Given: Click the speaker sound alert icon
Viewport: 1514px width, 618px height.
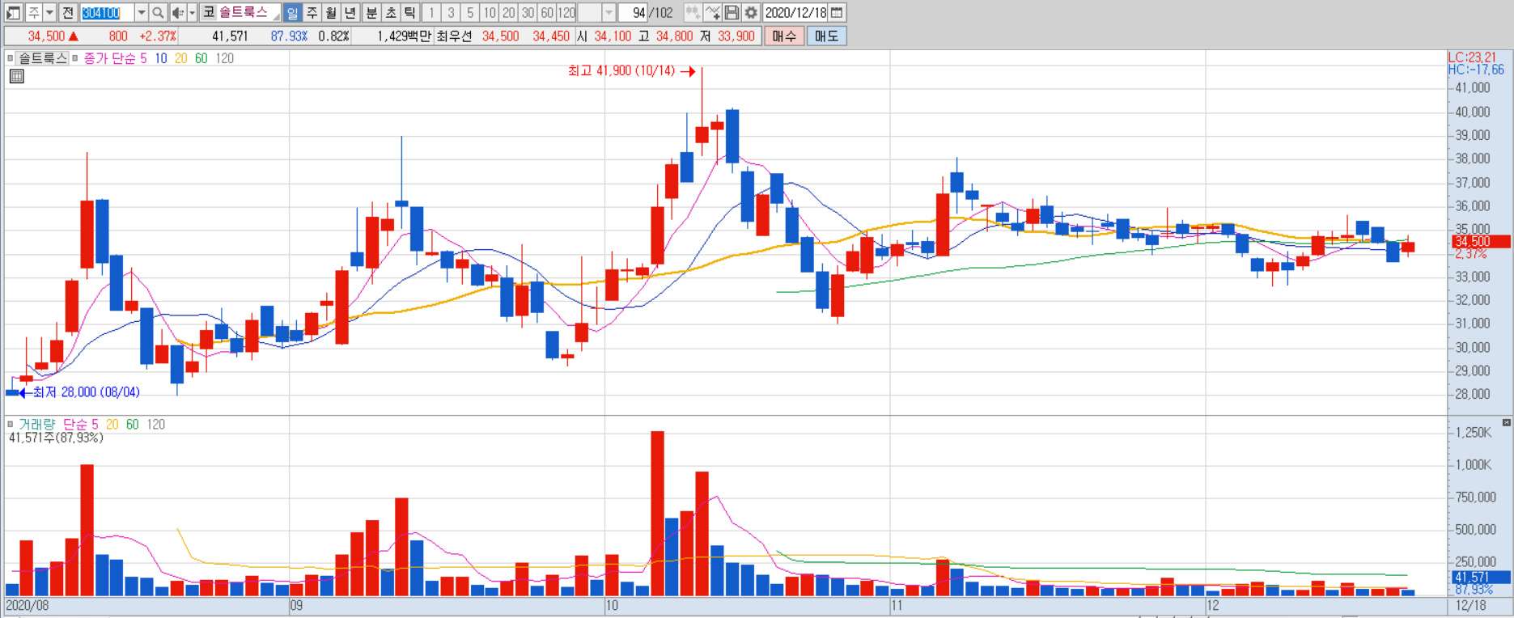Looking at the screenshot, I should [x=178, y=13].
